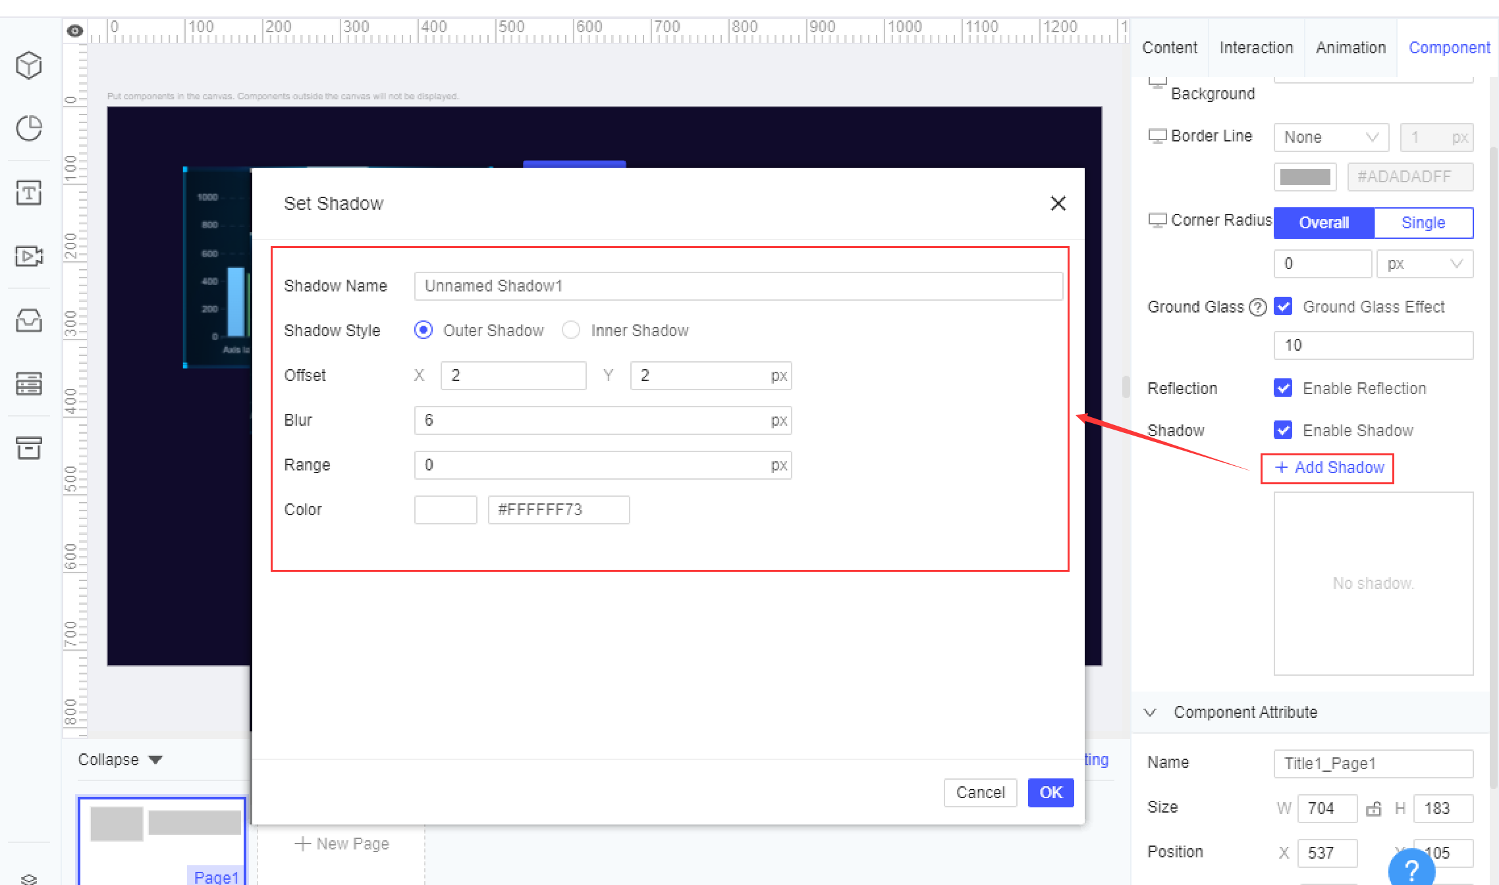Viewport: 1499px width, 885px height.
Task: Select Outer Shadow radio button
Action: coord(423,330)
